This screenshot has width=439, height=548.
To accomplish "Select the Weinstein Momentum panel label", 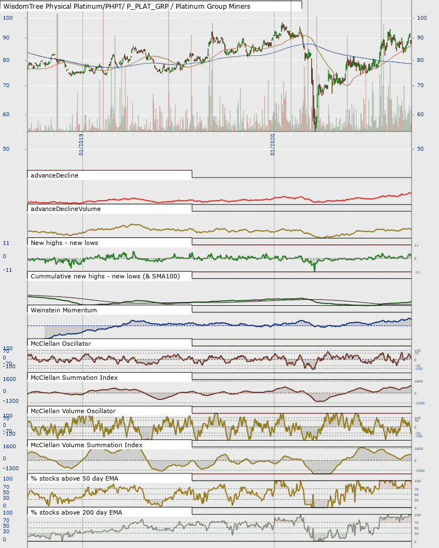I will pos(64,310).
